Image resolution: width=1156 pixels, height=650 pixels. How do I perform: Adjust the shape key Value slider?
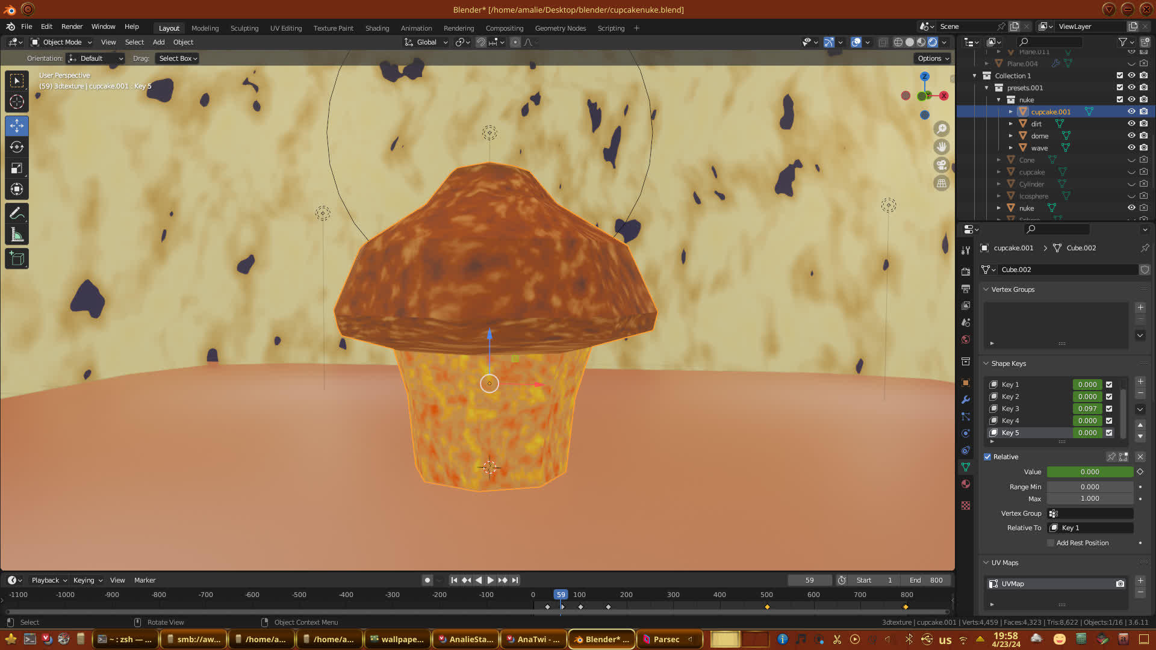pos(1089,472)
